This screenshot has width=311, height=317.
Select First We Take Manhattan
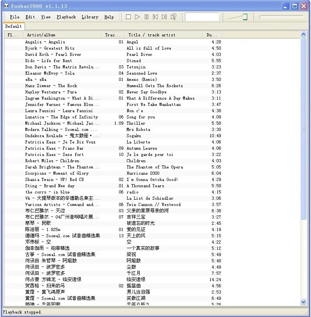pyautogui.click(x=154, y=104)
